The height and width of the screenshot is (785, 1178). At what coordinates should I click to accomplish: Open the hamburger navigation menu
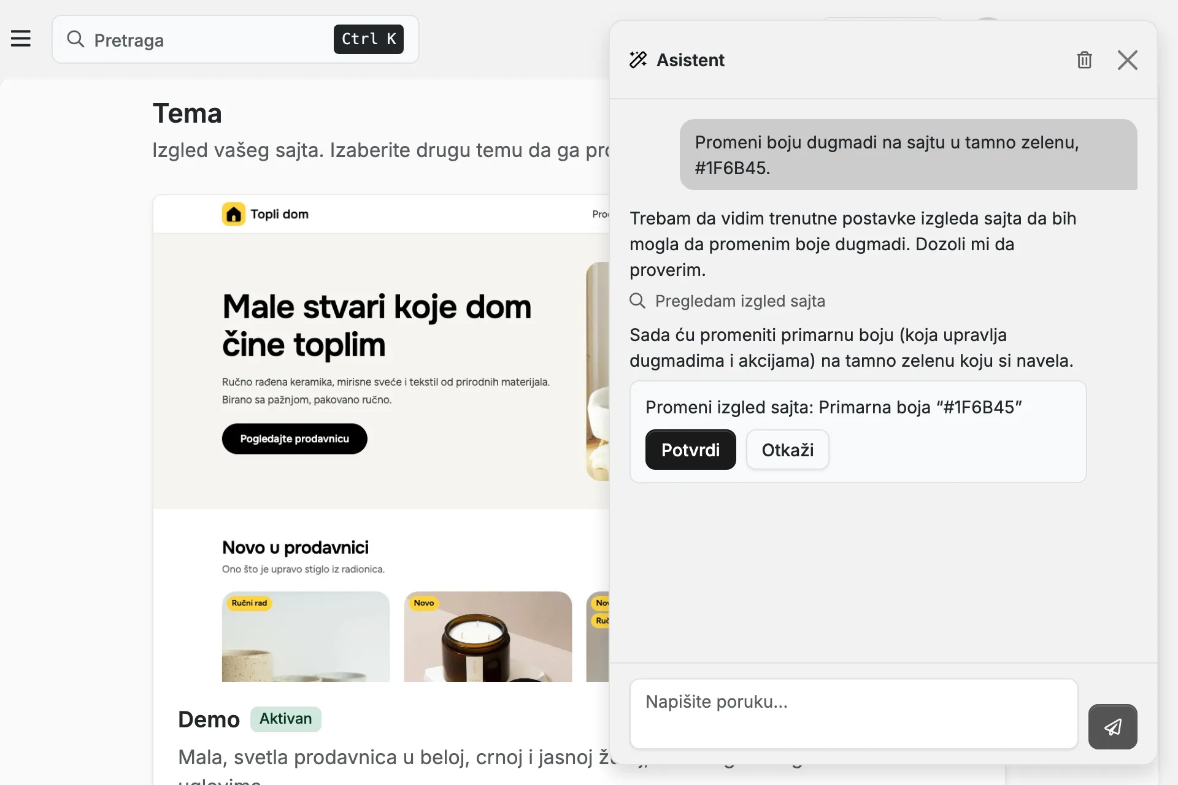pos(21,39)
